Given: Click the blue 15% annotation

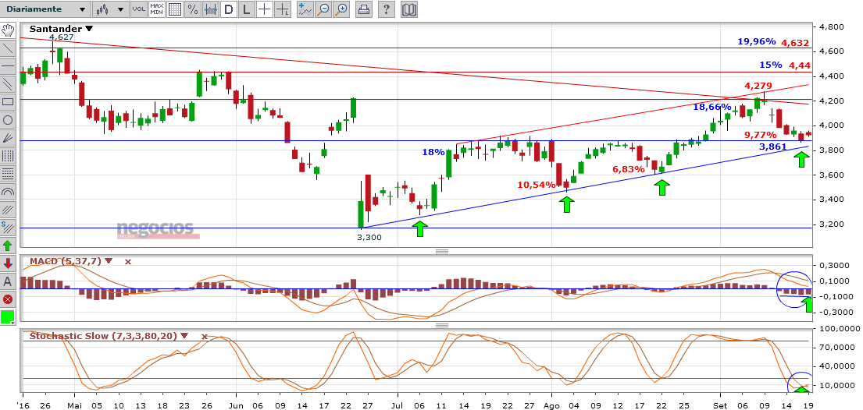Looking at the screenshot, I should pos(771,65).
